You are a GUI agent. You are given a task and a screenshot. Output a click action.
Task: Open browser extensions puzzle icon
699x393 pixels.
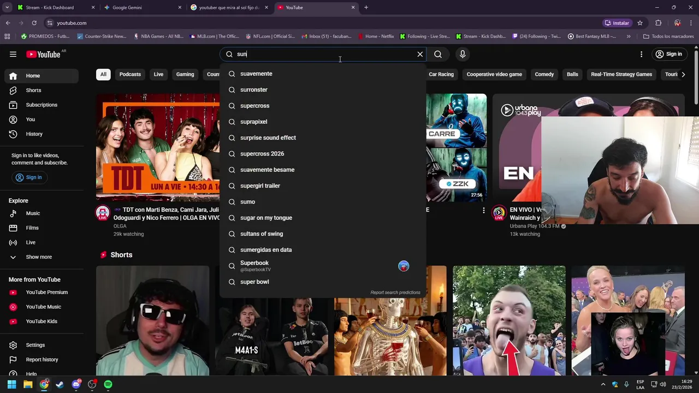[658, 23]
